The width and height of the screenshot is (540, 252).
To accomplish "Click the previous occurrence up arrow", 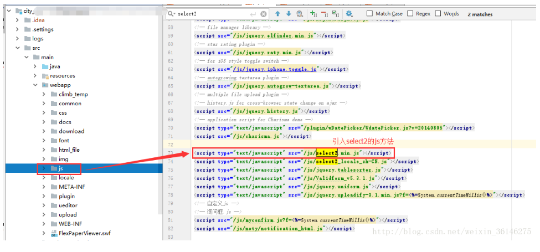I will pos(277,14).
